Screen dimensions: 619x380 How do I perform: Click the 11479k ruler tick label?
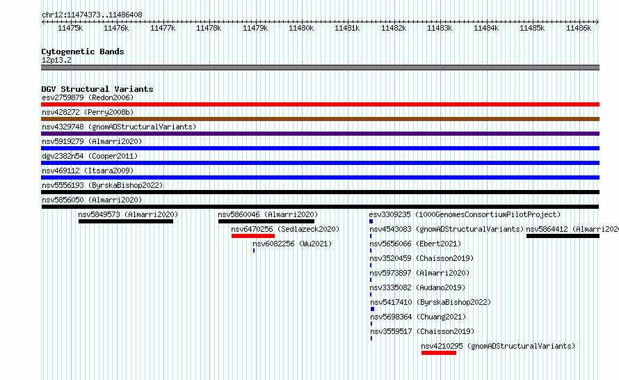click(255, 28)
